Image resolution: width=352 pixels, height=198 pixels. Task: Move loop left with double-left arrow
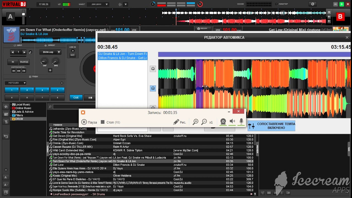click(13, 71)
